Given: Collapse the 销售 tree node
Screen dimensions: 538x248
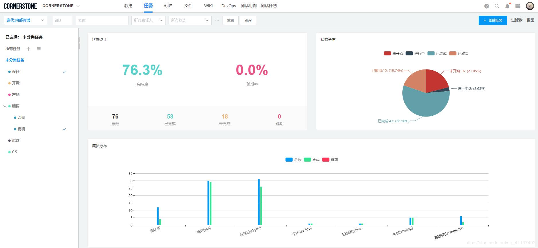Looking at the screenshot, I should pyautogui.click(x=5, y=106).
